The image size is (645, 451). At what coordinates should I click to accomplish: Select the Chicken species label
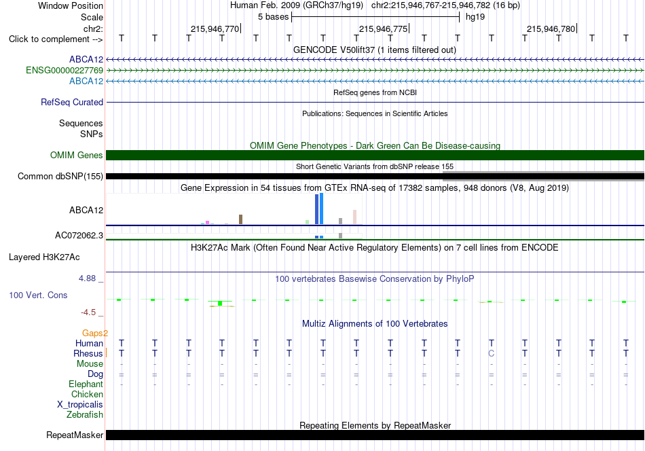[87, 394]
